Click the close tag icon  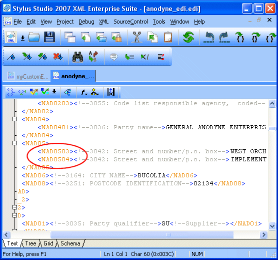144,57
